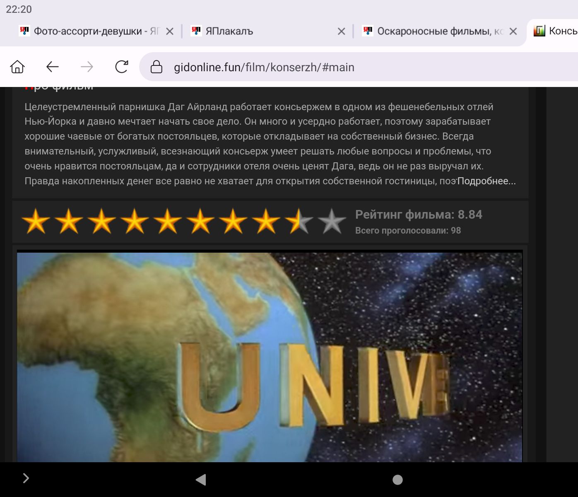
Task: Rate the film one star
Action: click(x=36, y=221)
